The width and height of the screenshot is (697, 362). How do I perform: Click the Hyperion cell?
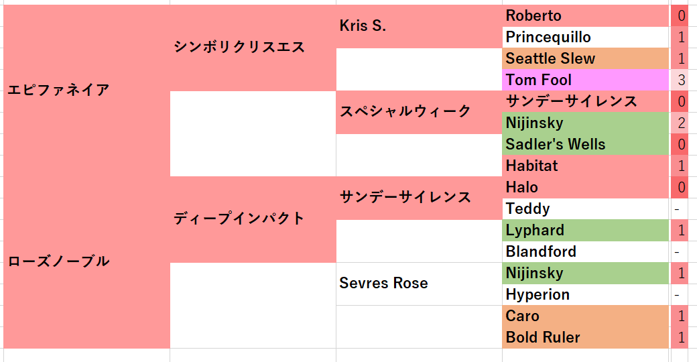tap(586, 294)
